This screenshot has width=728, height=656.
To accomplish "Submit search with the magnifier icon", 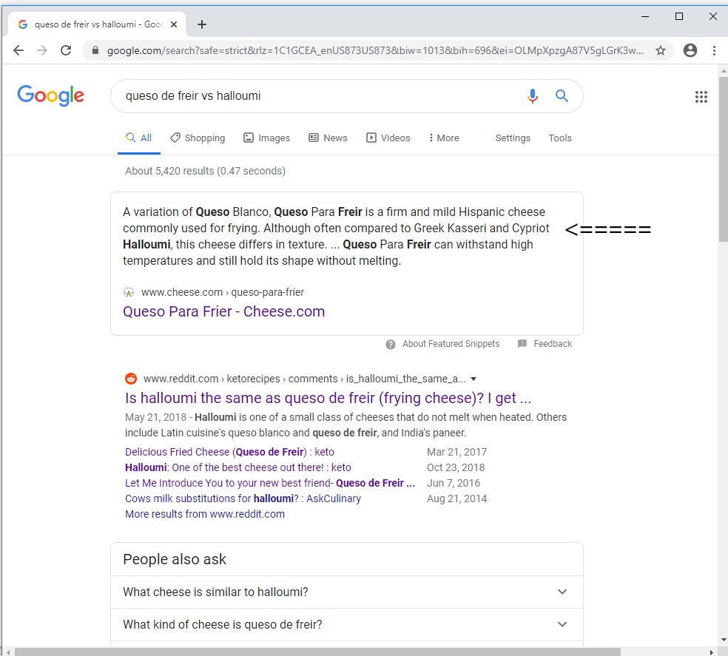I will pos(562,95).
